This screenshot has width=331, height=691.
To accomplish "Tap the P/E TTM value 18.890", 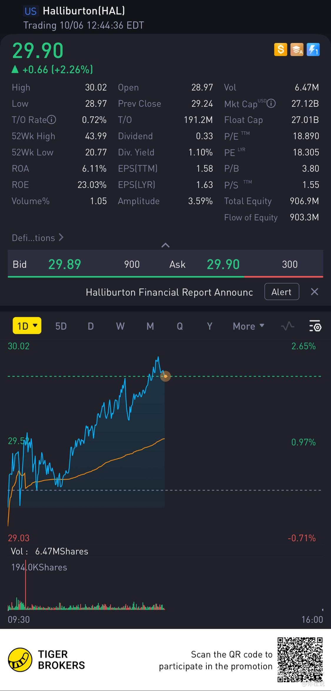I will point(306,136).
